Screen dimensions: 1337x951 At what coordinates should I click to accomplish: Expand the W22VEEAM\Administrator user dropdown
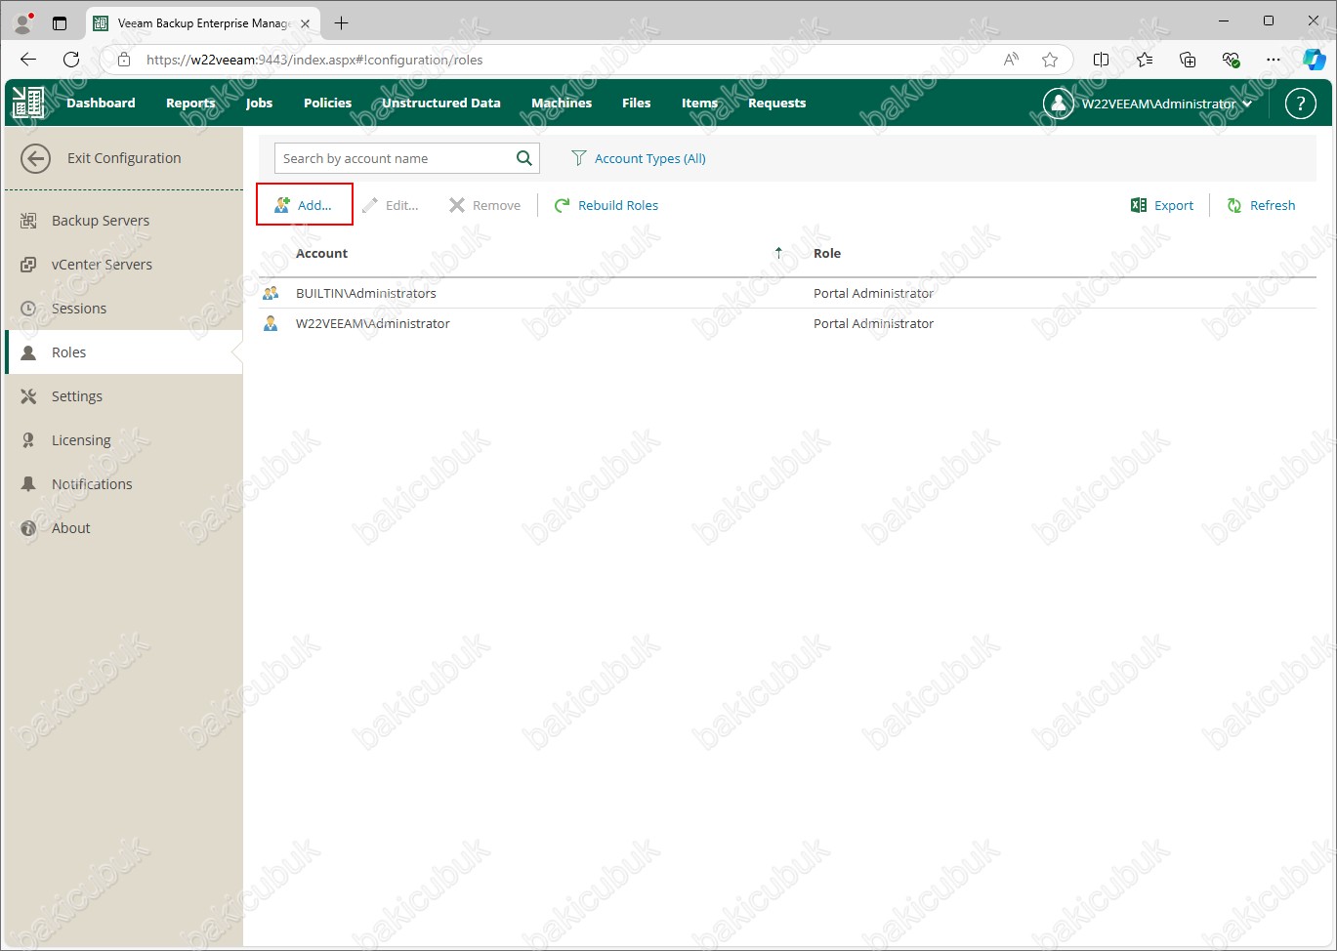[1247, 103]
